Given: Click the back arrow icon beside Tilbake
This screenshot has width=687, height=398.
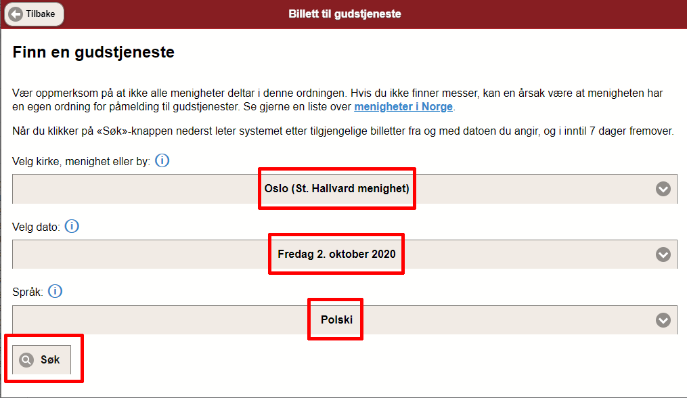Looking at the screenshot, I should point(15,14).
